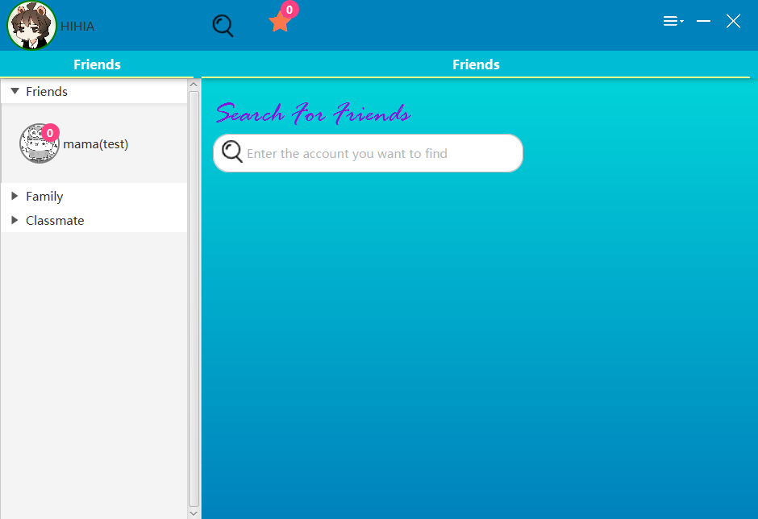758x519 pixels.
Task: Open the HIHIA profile avatar
Action: [x=31, y=25]
